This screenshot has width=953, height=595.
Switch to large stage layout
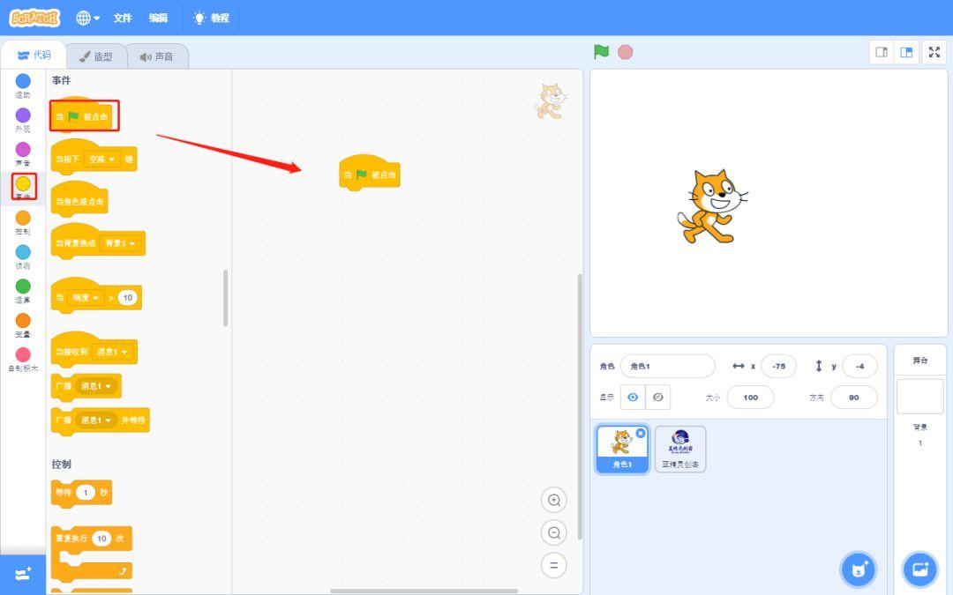click(906, 52)
